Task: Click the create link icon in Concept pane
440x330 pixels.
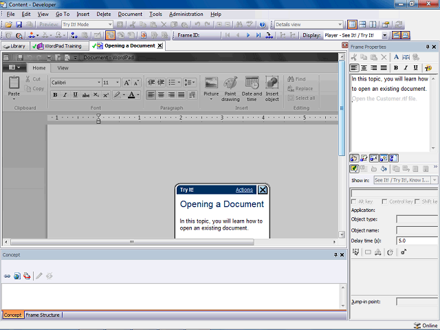Action: (x=7, y=276)
